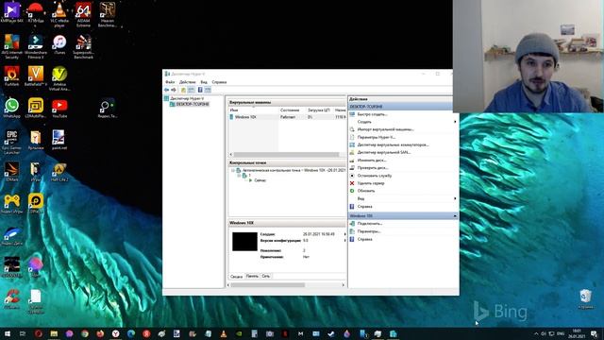Switch to the Сеть tab
The height and width of the screenshot is (340, 604).
(x=266, y=276)
